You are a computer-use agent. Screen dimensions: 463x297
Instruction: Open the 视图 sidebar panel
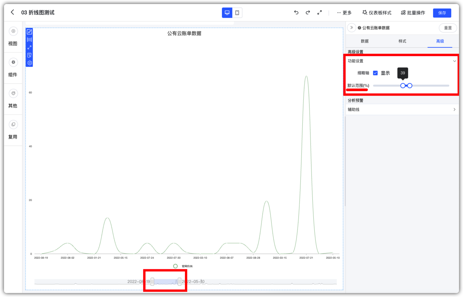point(13,37)
